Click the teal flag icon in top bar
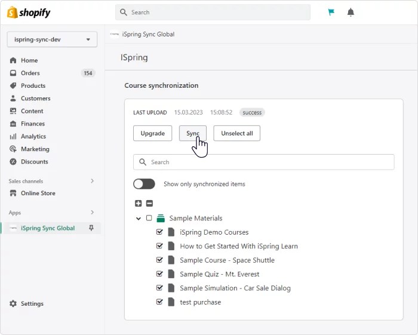Screen dimensions: 418x335 331,13
